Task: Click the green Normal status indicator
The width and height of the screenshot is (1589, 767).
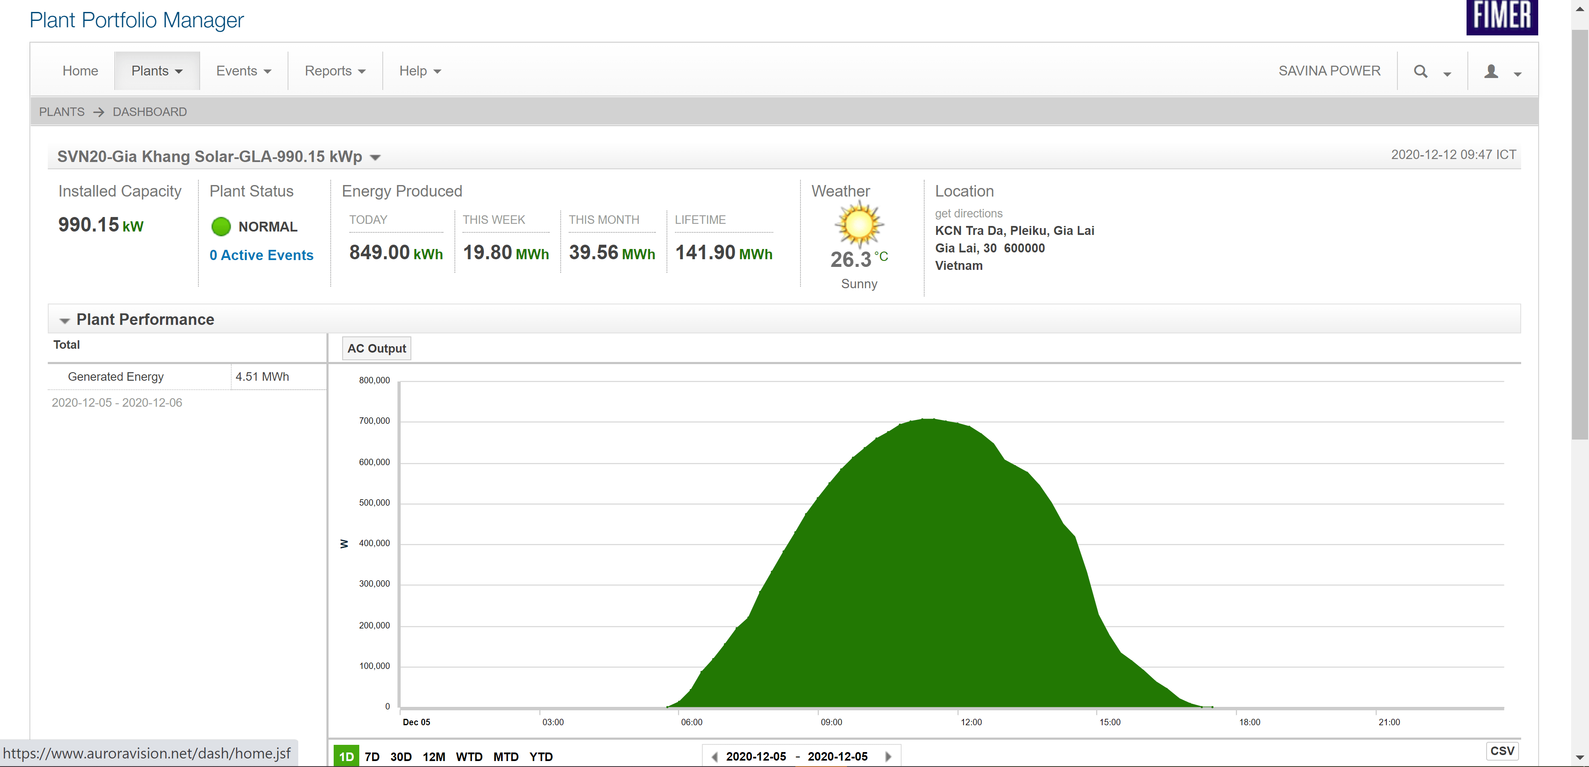Action: tap(221, 226)
